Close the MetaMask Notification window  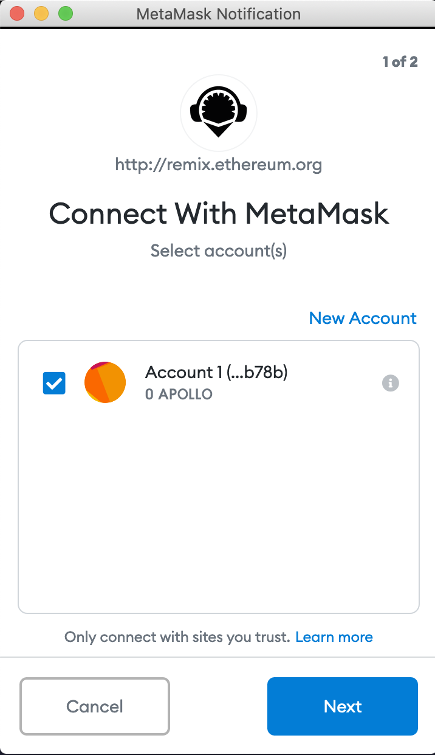click(17, 13)
